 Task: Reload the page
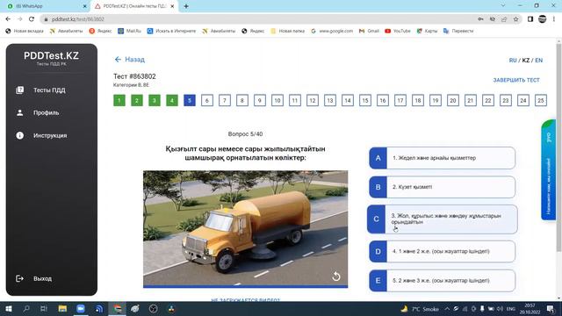click(x=32, y=19)
